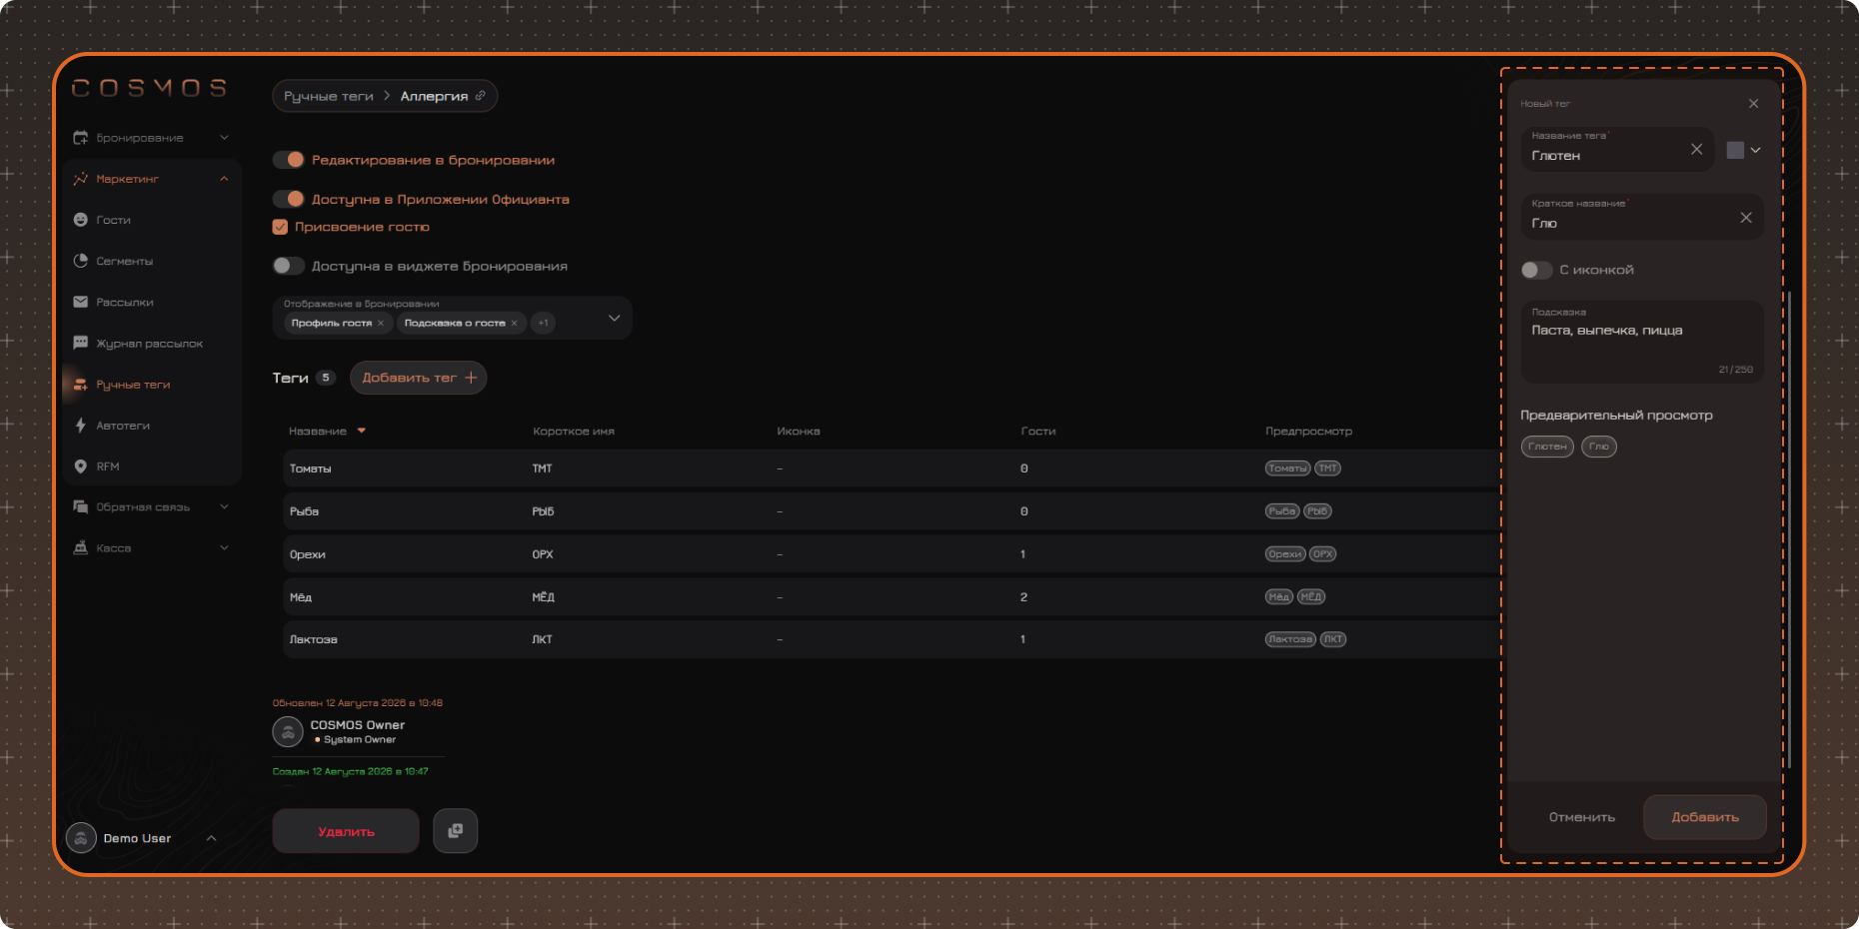Click Аллергия breadcrumb

pos(434,96)
